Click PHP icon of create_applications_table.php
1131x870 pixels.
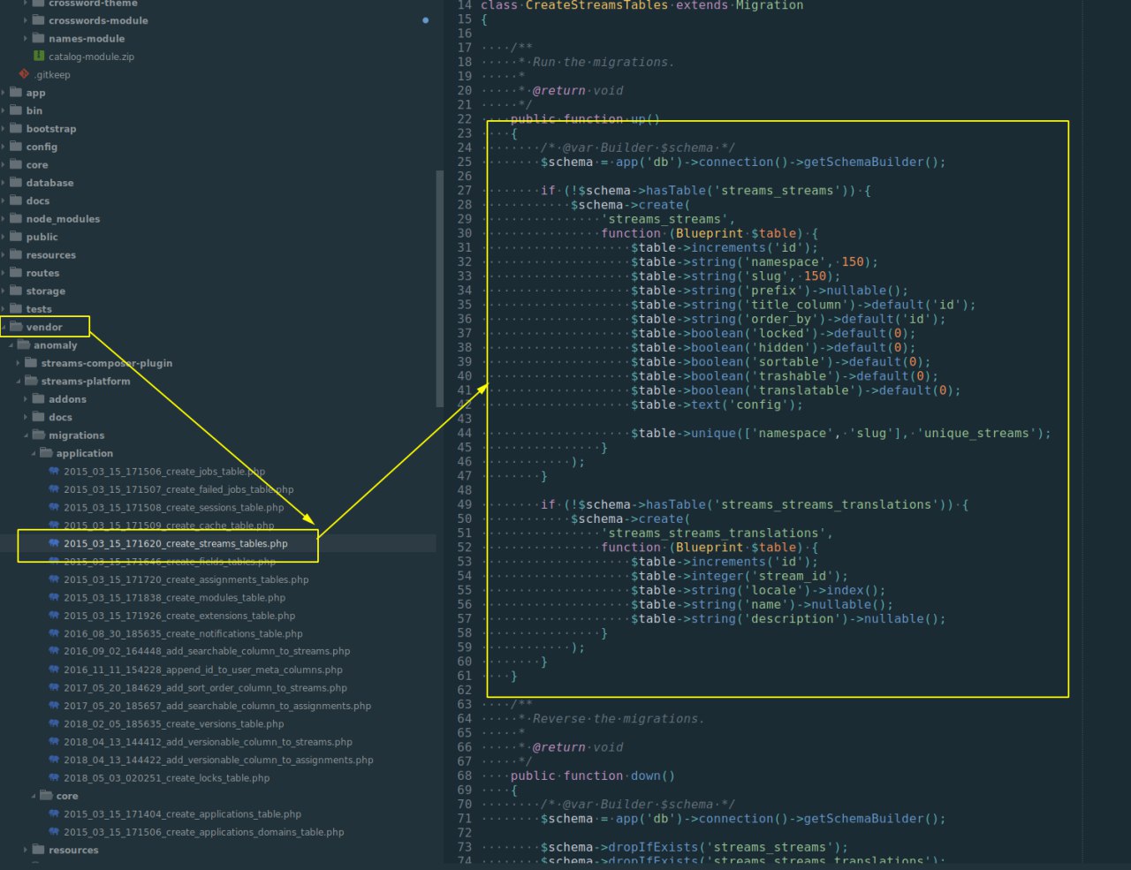pos(54,814)
